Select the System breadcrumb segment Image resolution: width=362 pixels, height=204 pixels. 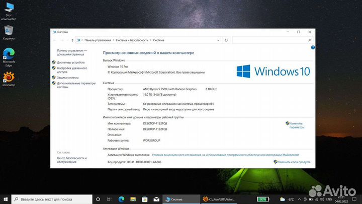tap(158, 40)
